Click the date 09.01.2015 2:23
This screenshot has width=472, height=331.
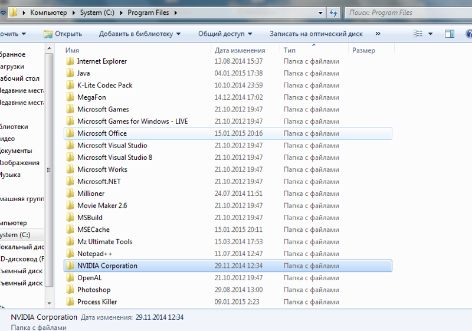click(237, 302)
